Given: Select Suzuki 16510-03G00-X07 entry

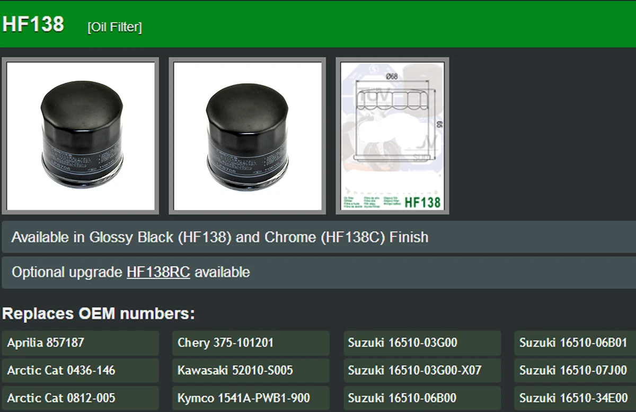Looking at the screenshot, I should pyautogui.click(x=422, y=371).
